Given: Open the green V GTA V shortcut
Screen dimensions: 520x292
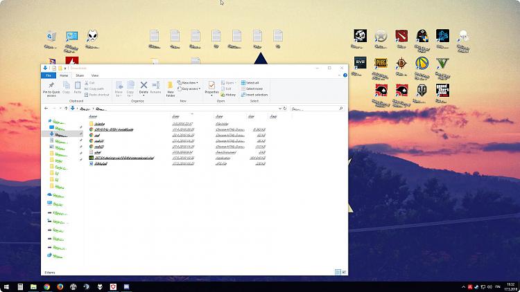Looking at the screenshot, I should tap(442, 63).
